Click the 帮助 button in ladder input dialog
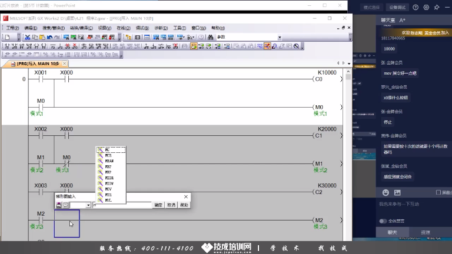Screen dimensions: 452x254 pyautogui.click(x=184, y=205)
